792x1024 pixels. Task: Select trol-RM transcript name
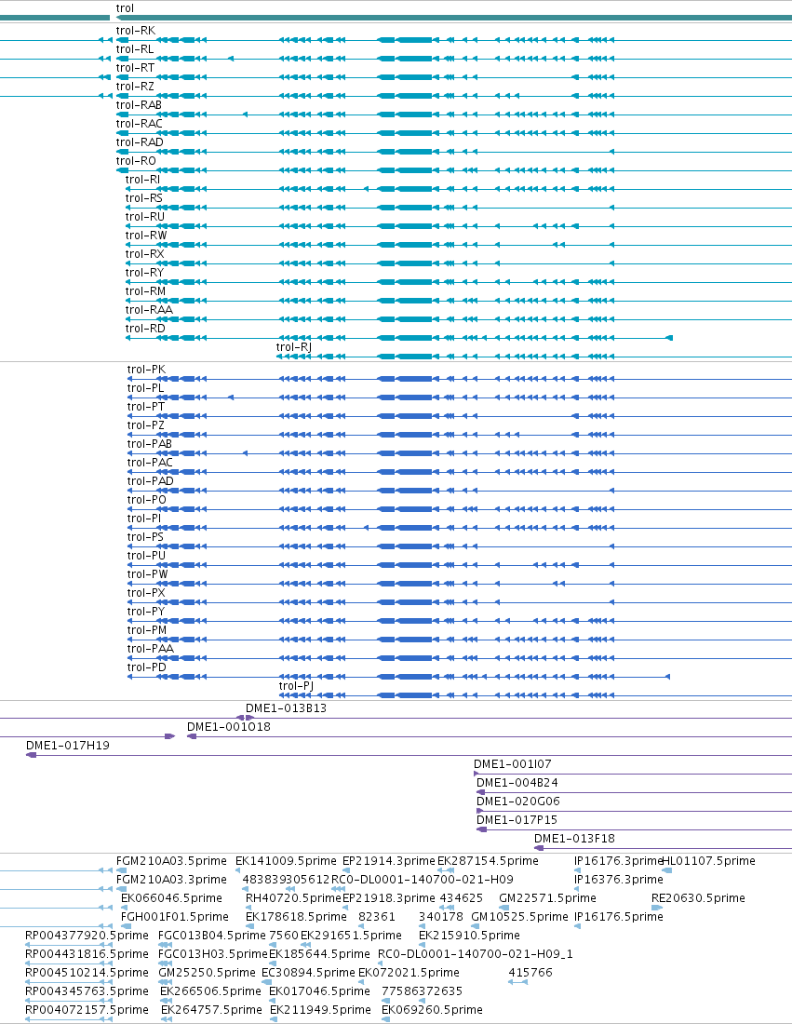145,291
